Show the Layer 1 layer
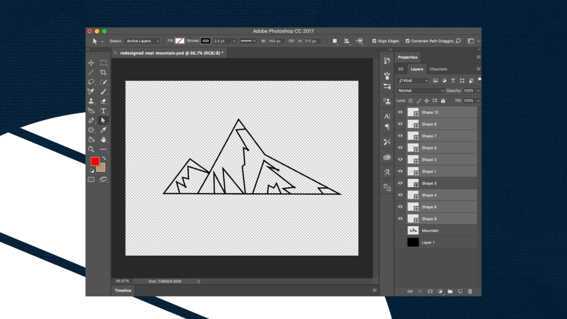The height and width of the screenshot is (319, 567). 400,243
